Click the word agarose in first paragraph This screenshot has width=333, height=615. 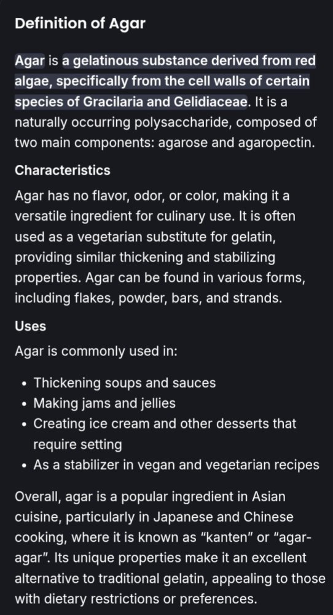(183, 143)
